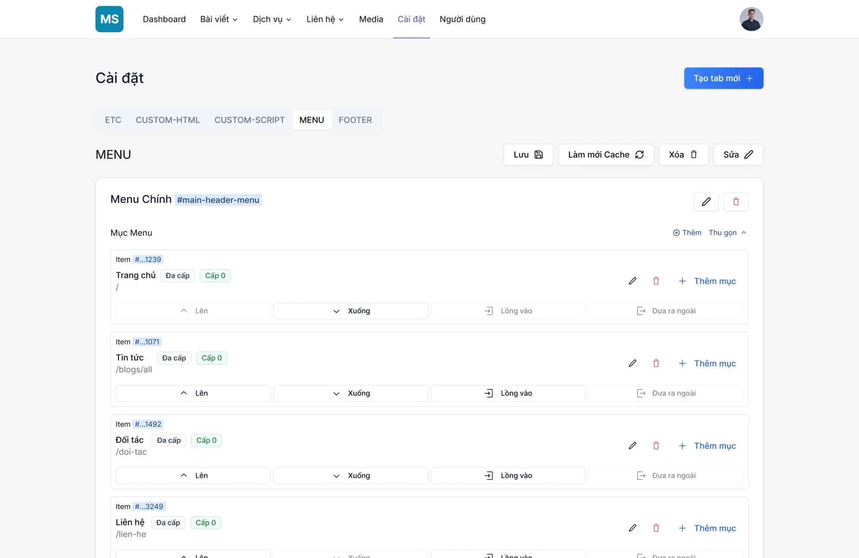Click the trash icon on the Đối tác item
This screenshot has height=558, width=859.
point(656,446)
